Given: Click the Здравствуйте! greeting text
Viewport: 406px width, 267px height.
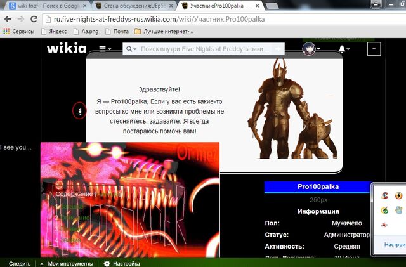Looking at the screenshot, I should pos(159,89).
